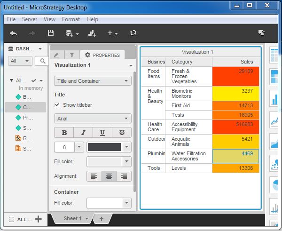Enable italic formatting for the title
Image resolution: width=282 pixels, height=231 pixels.
83,133
